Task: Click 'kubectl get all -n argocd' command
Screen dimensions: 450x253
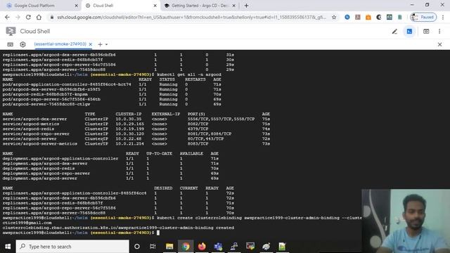Action: [x=189, y=74]
